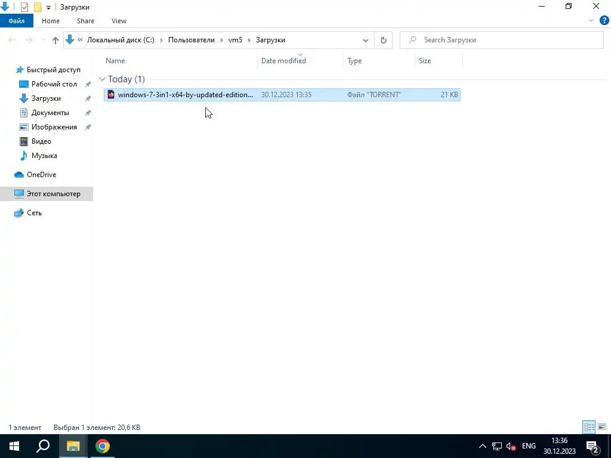Open the Файл ribbon tab
This screenshot has height=458, width=611.
click(16, 21)
